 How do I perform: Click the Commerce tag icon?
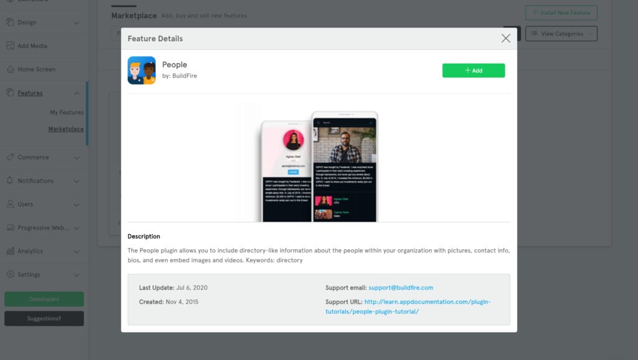pos(10,157)
